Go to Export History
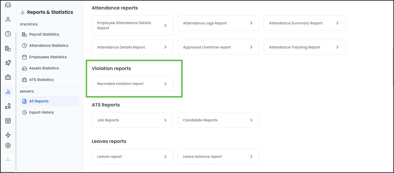This screenshot has height=173, width=394. pos(41,112)
